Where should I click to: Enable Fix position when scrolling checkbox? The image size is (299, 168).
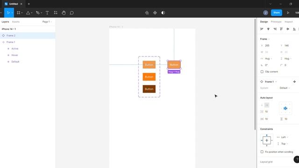point(262,152)
